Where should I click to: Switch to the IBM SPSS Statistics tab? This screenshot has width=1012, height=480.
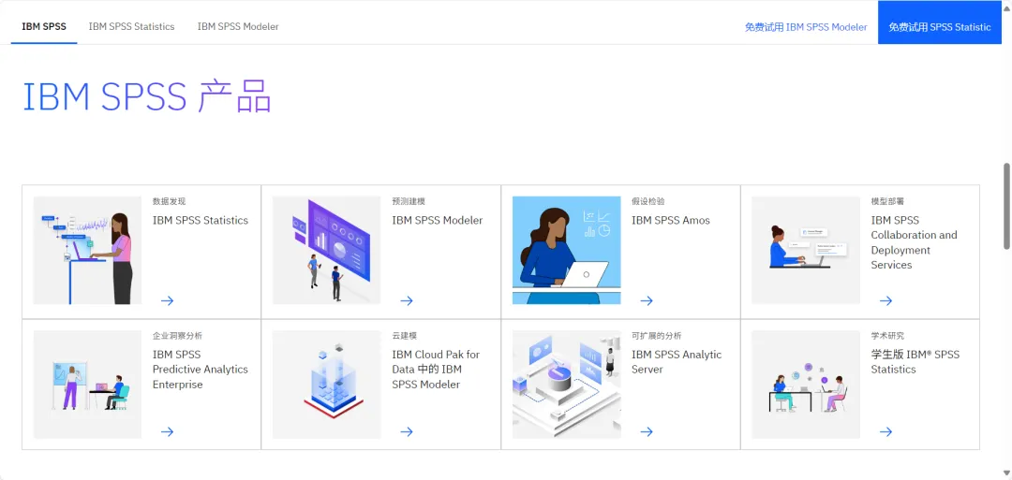tap(132, 26)
